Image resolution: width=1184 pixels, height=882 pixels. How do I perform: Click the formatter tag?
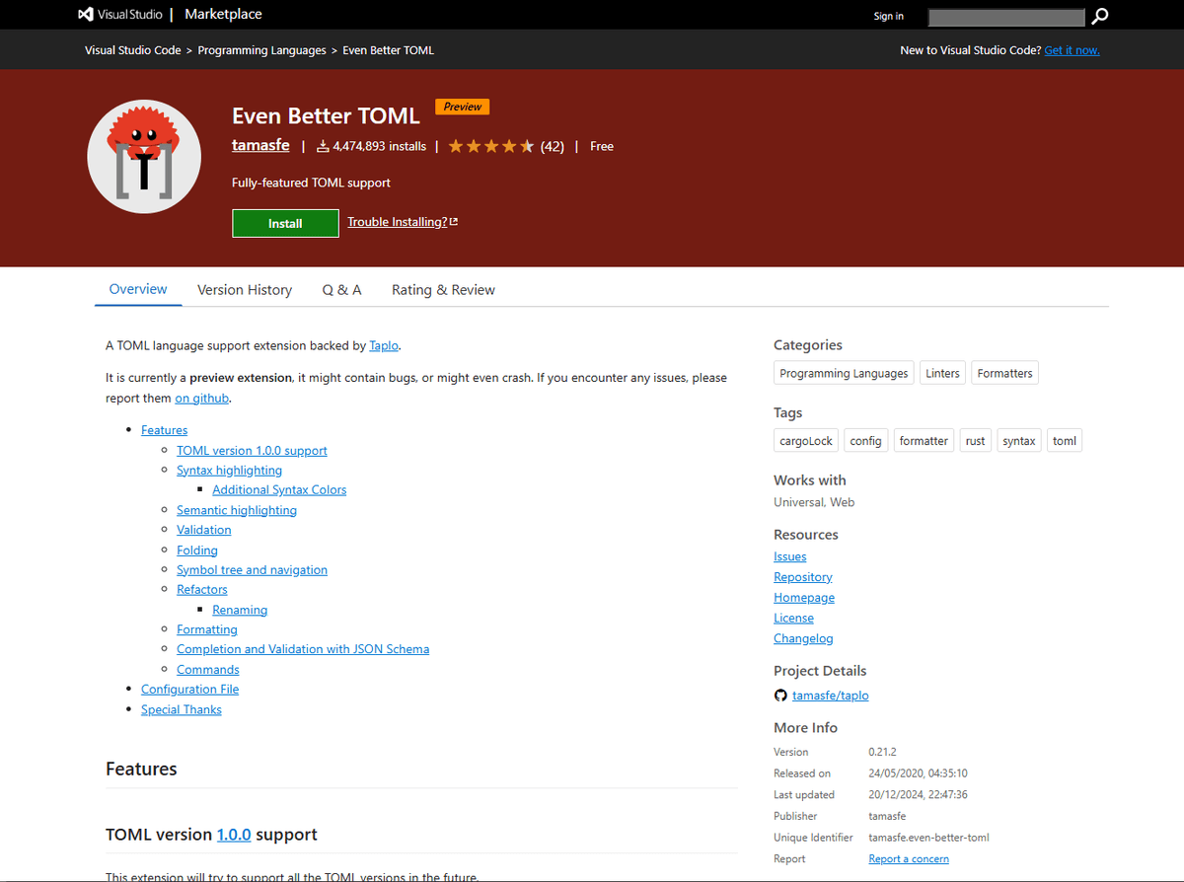924,441
